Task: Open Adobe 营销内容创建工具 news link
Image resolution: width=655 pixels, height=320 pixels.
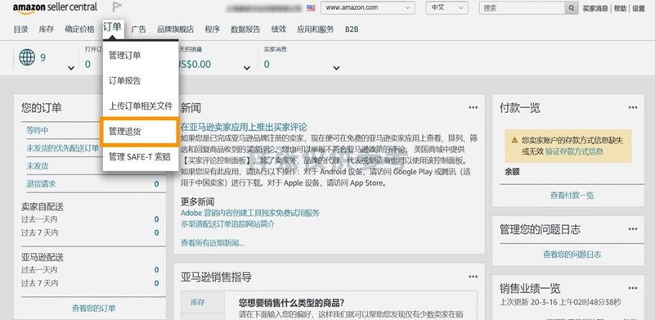Action: click(249, 213)
